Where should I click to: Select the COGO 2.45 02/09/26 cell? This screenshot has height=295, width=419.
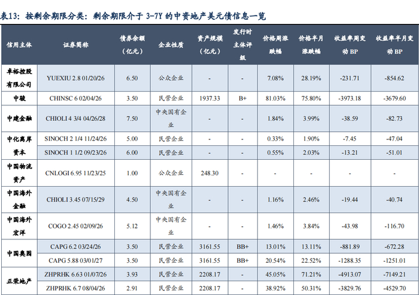point(75,226)
